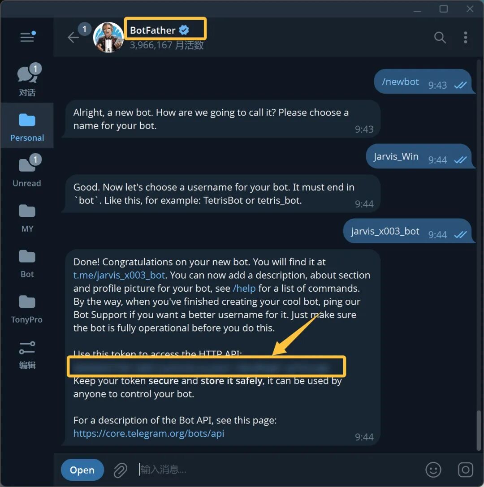Screen dimensions: 484x487
Task: Switch to the Unread folder
Action: [x=27, y=171]
